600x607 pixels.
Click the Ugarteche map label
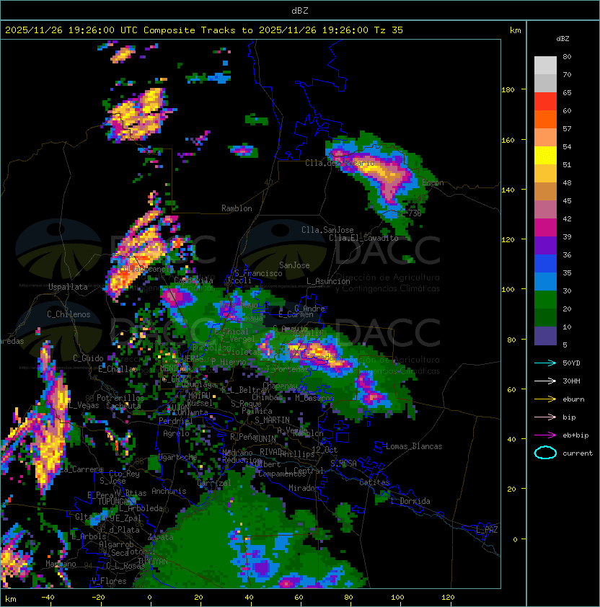point(178,457)
